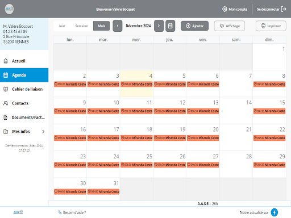Open Miranda Coste event on December 12
Image resolution: width=291 pixels, height=218 pixels.
pyautogui.click(x=170, y=111)
